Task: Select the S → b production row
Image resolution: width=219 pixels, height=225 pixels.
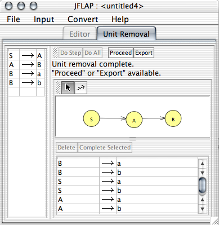Action: click(x=127, y=191)
